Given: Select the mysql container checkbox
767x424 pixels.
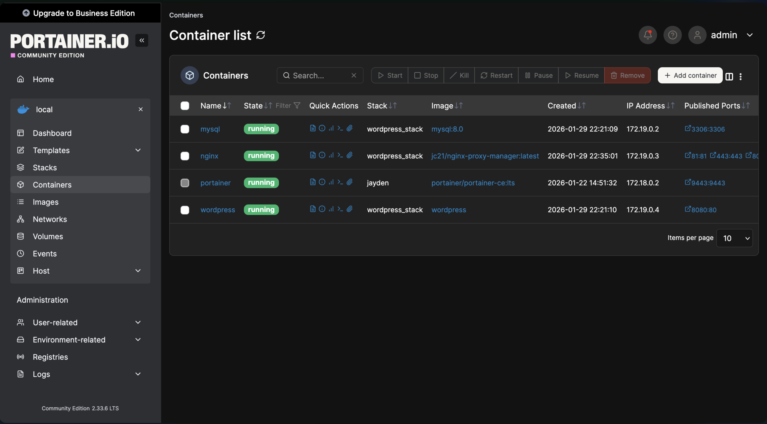Looking at the screenshot, I should coord(185,129).
